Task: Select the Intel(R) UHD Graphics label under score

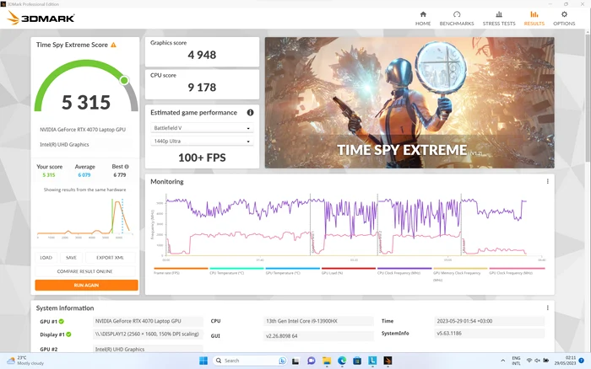Action: click(x=64, y=144)
